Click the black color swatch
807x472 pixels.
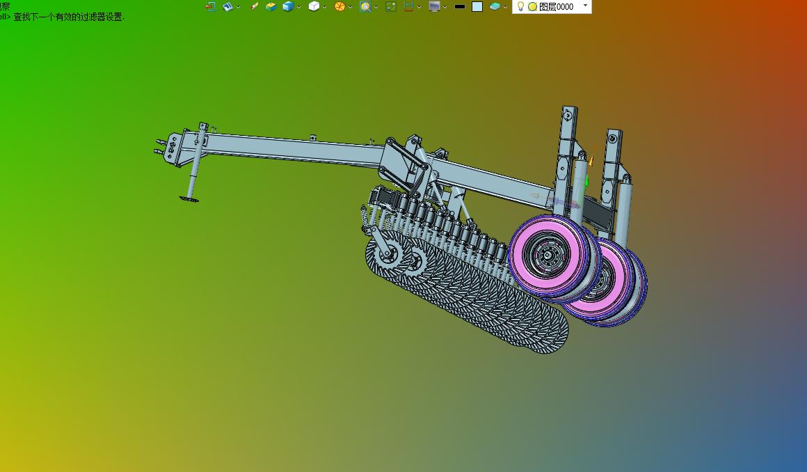pyautogui.click(x=460, y=7)
